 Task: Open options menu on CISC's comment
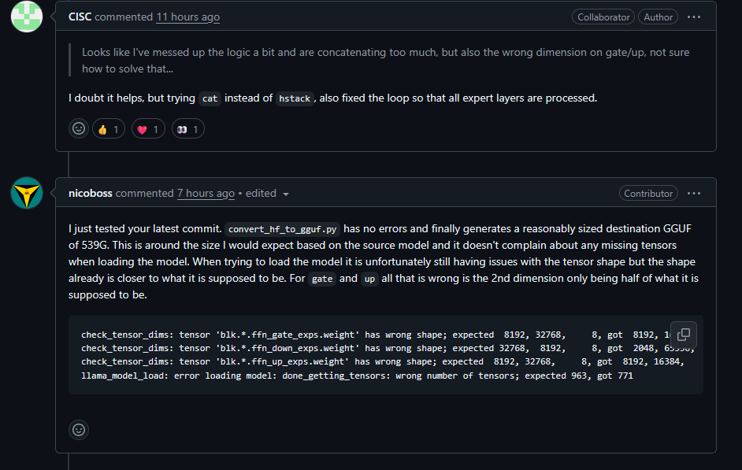click(x=694, y=17)
